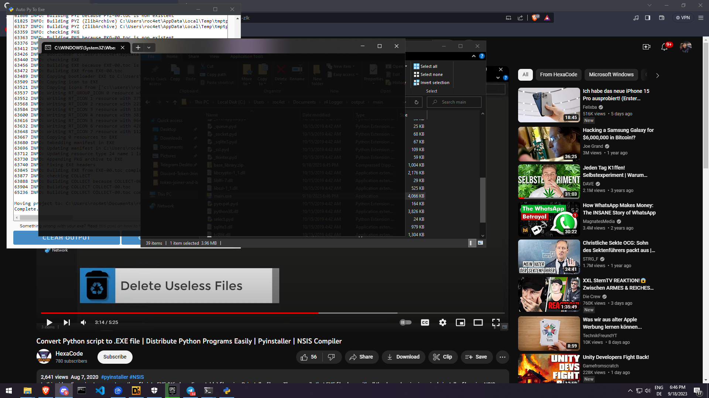
Task: Open more actions menu for video
Action: pos(503,357)
